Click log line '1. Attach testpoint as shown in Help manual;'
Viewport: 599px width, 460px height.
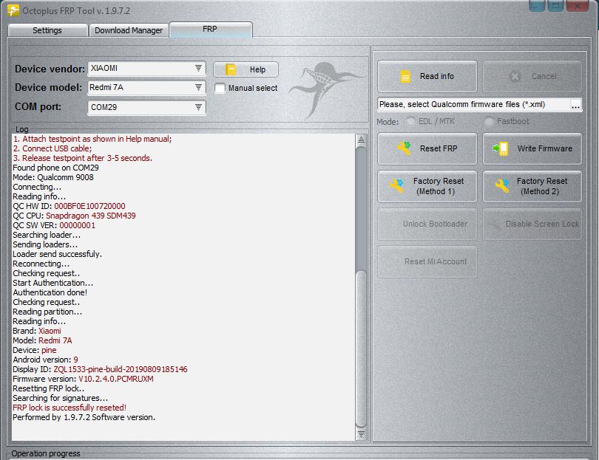click(x=92, y=139)
